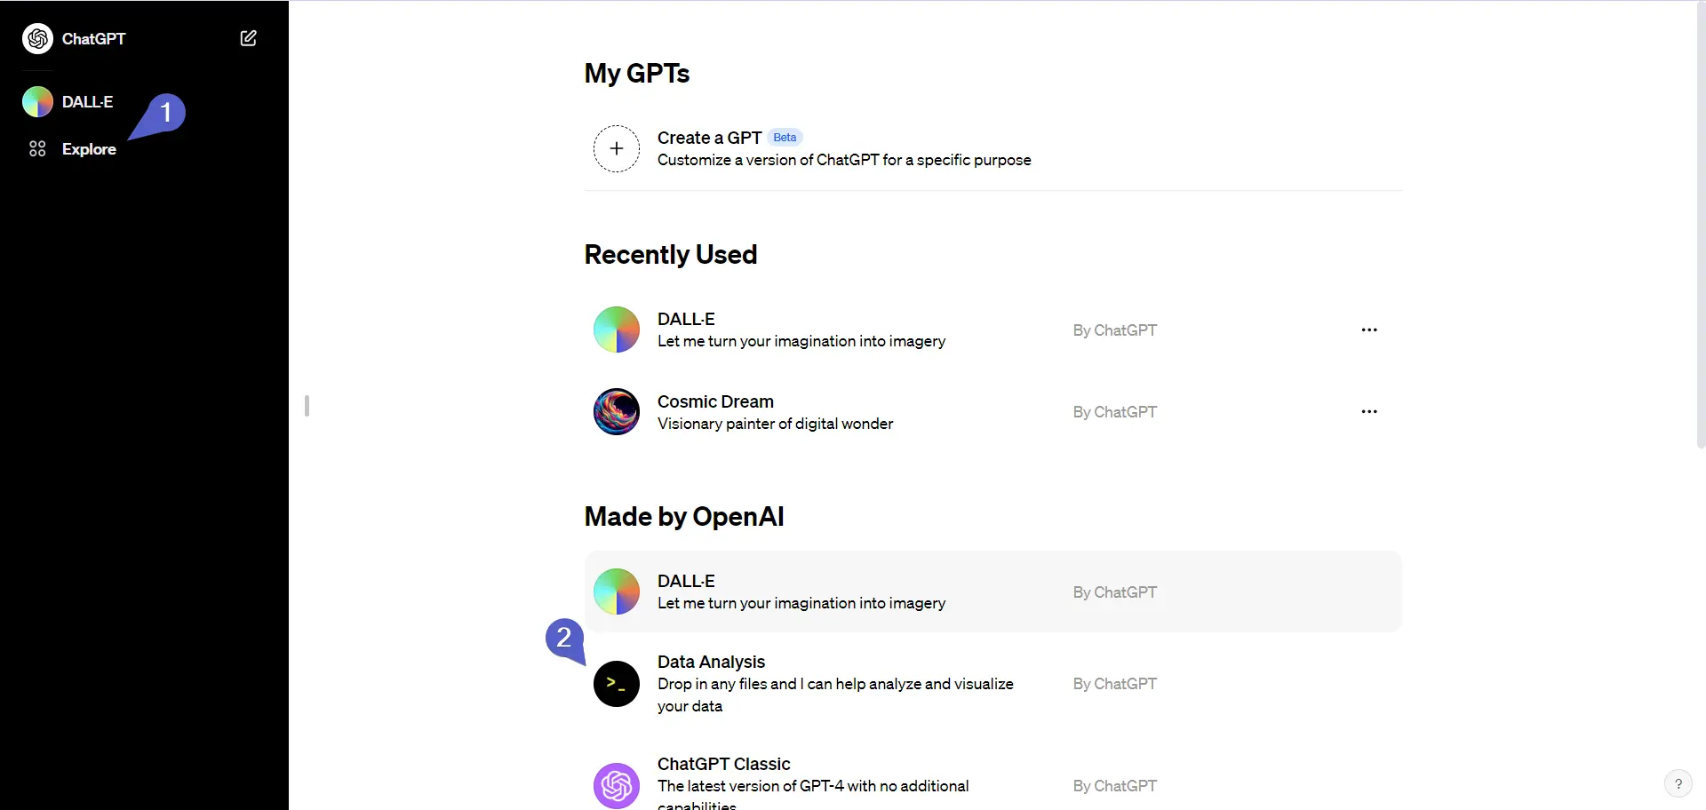Click the sidebar collapse handle
The height and width of the screenshot is (810, 1706).
[x=307, y=406]
